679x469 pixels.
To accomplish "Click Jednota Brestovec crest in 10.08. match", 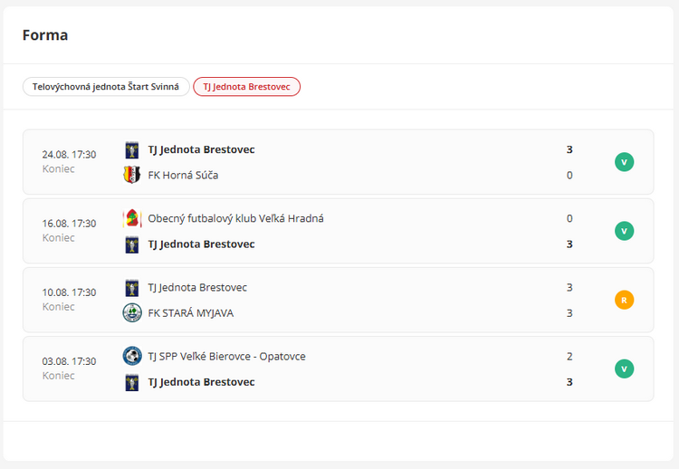I will point(132,287).
